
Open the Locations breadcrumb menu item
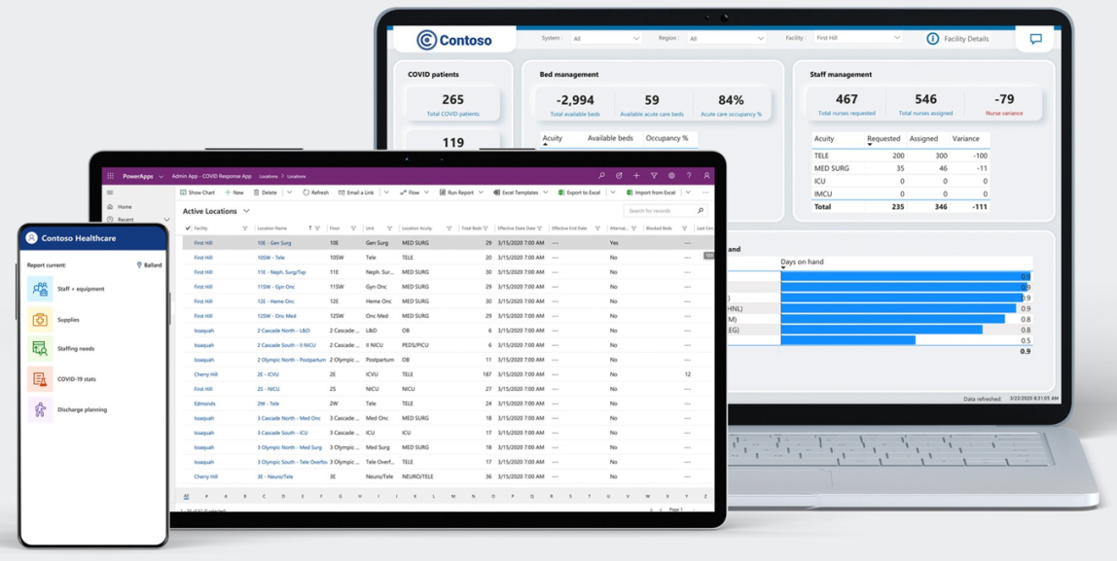(x=268, y=175)
